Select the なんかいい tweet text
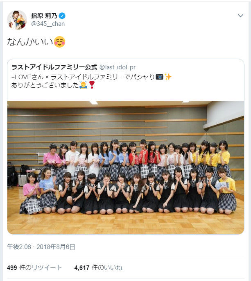This screenshot has width=251, height=281. 30,42
